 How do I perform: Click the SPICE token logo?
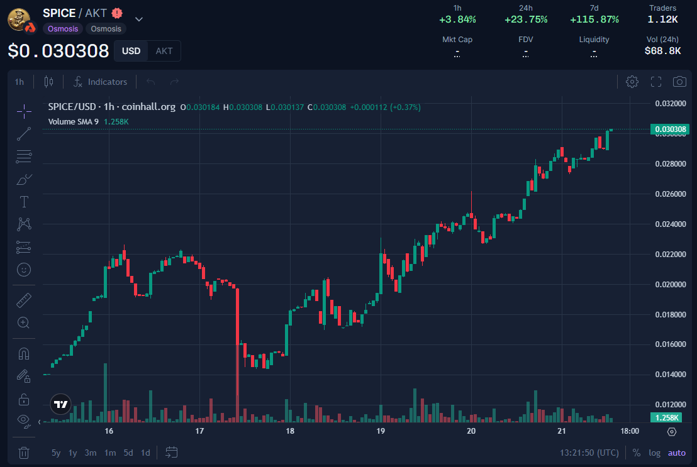pyautogui.click(x=20, y=19)
